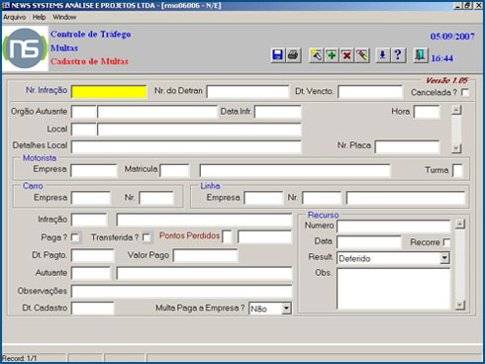485x364 pixels.
Task: Open the Help menu
Action: pyautogui.click(x=39, y=17)
